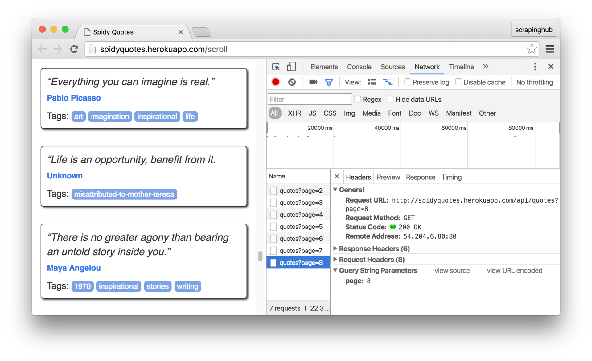Open the Pablo Picasso author link
This screenshot has height=361, width=592.
[x=74, y=98]
